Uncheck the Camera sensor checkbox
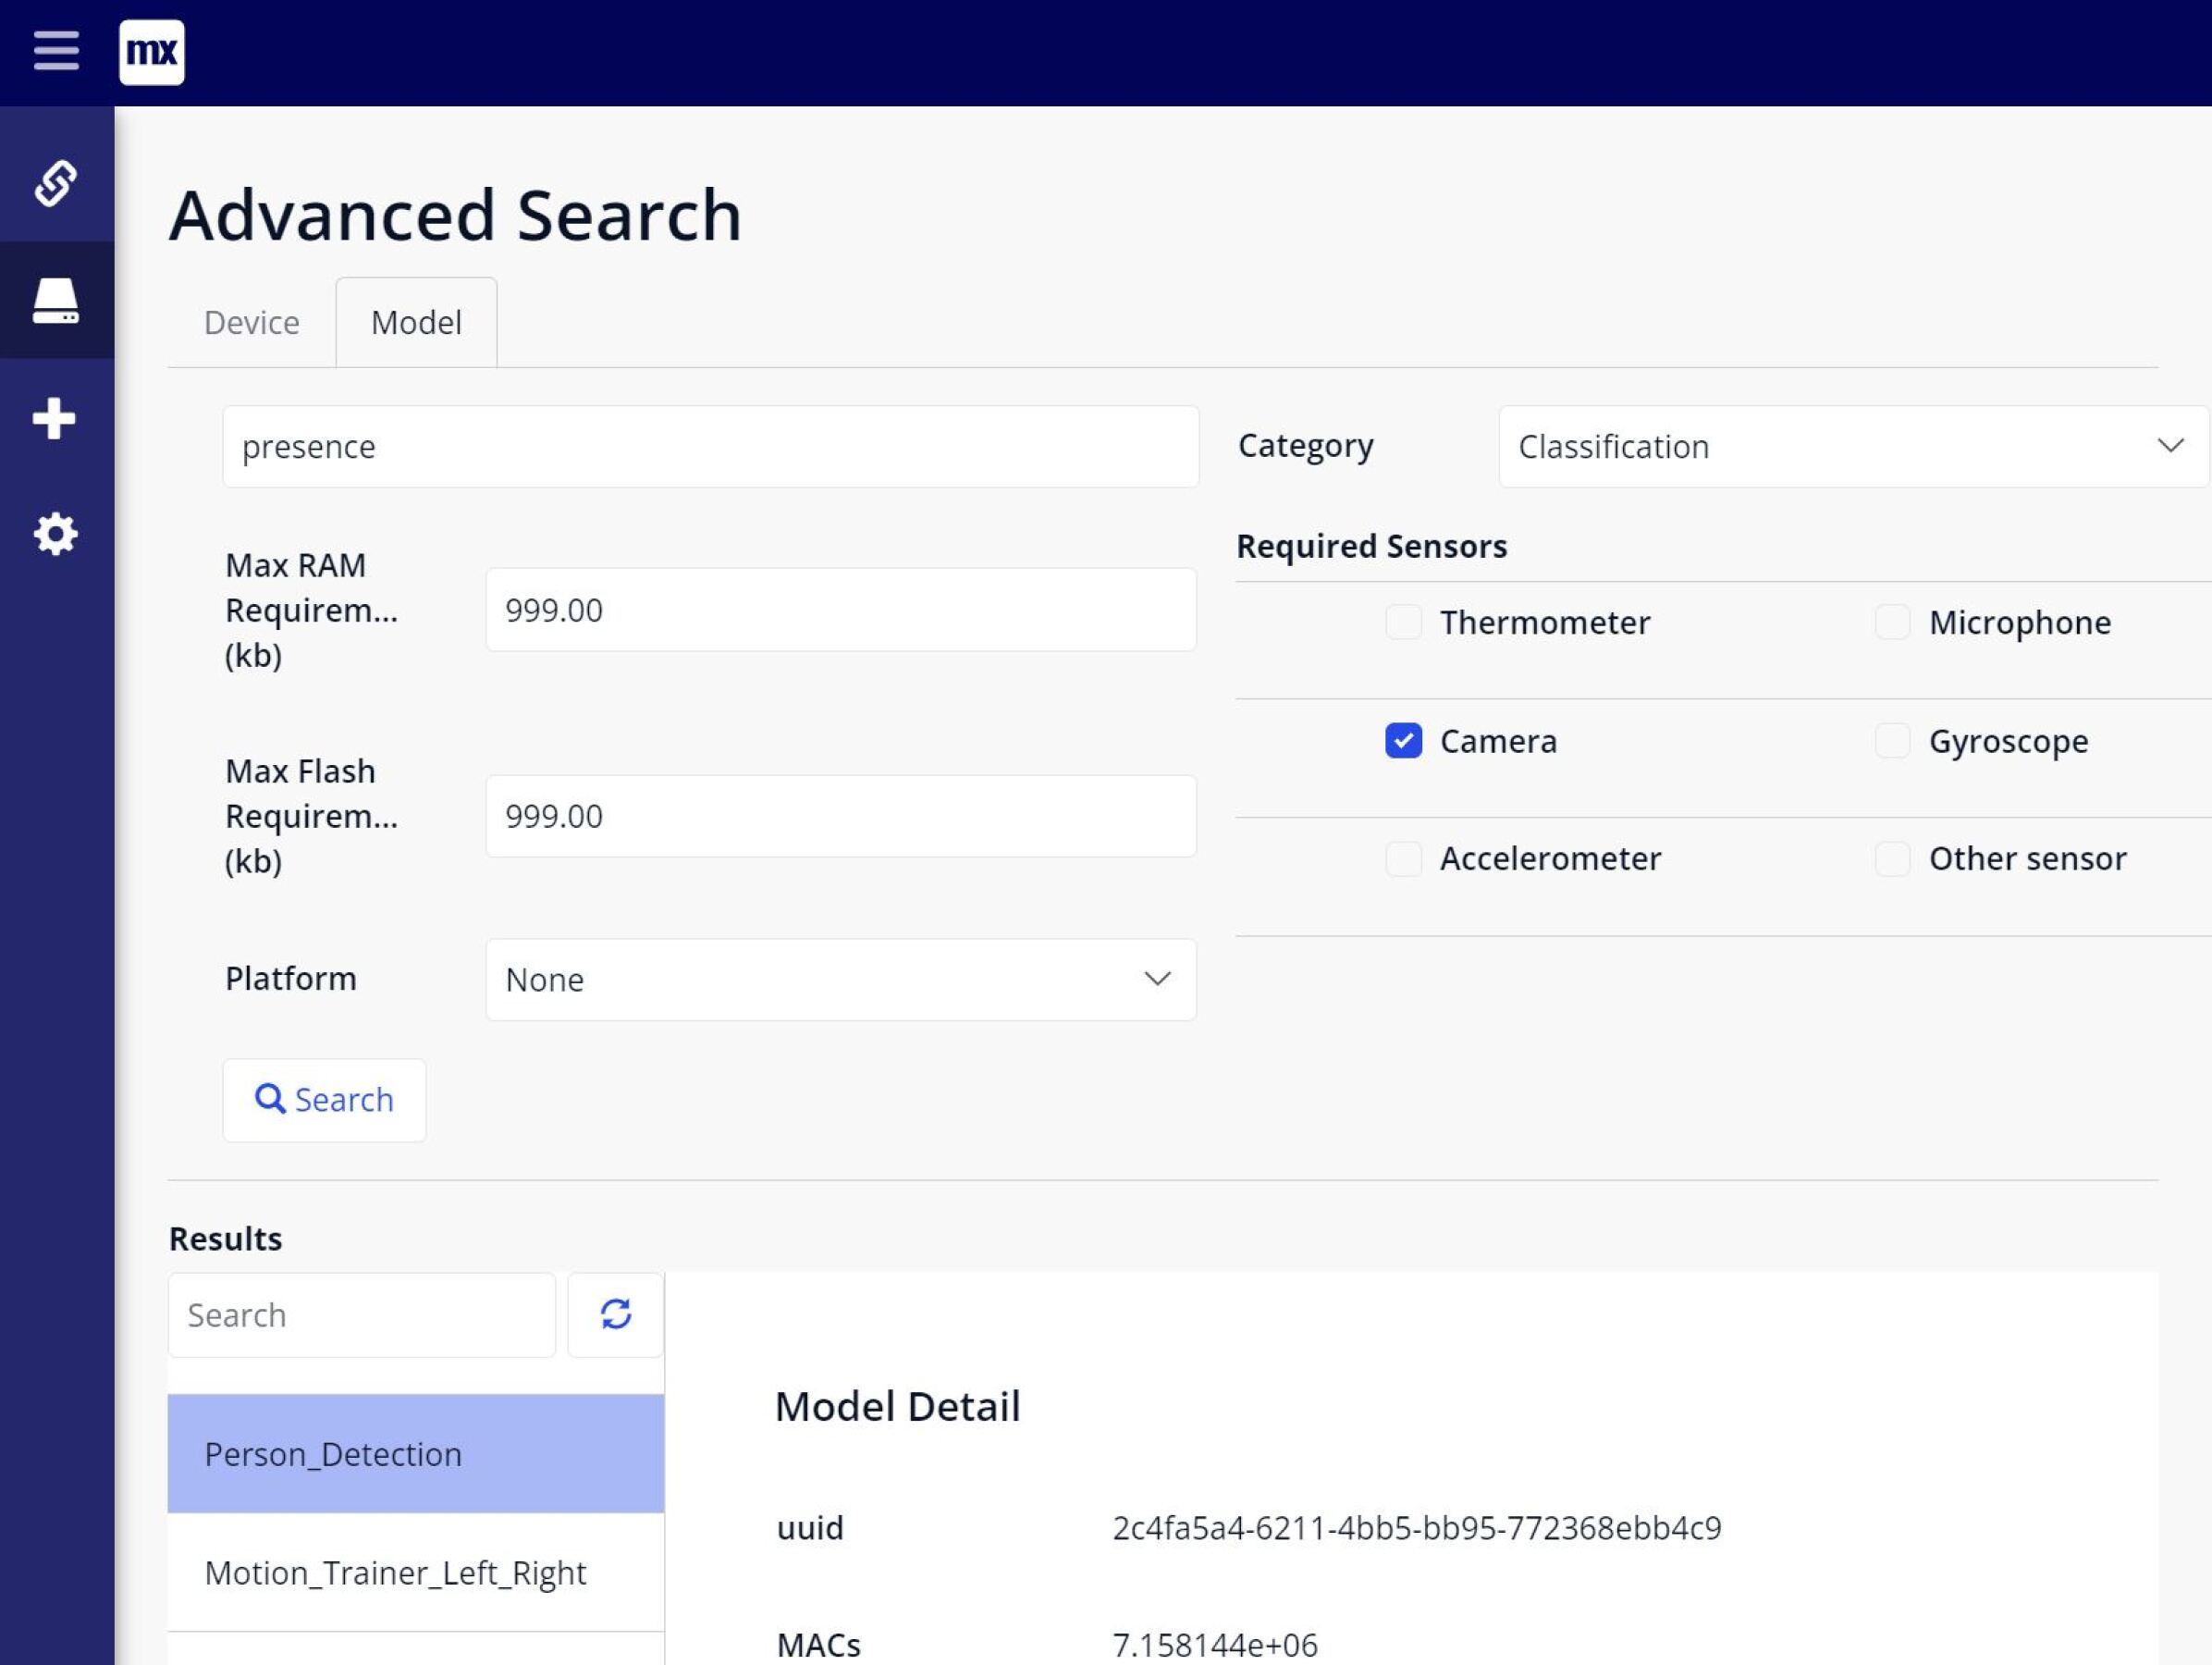2212x1665 pixels. 1403,741
